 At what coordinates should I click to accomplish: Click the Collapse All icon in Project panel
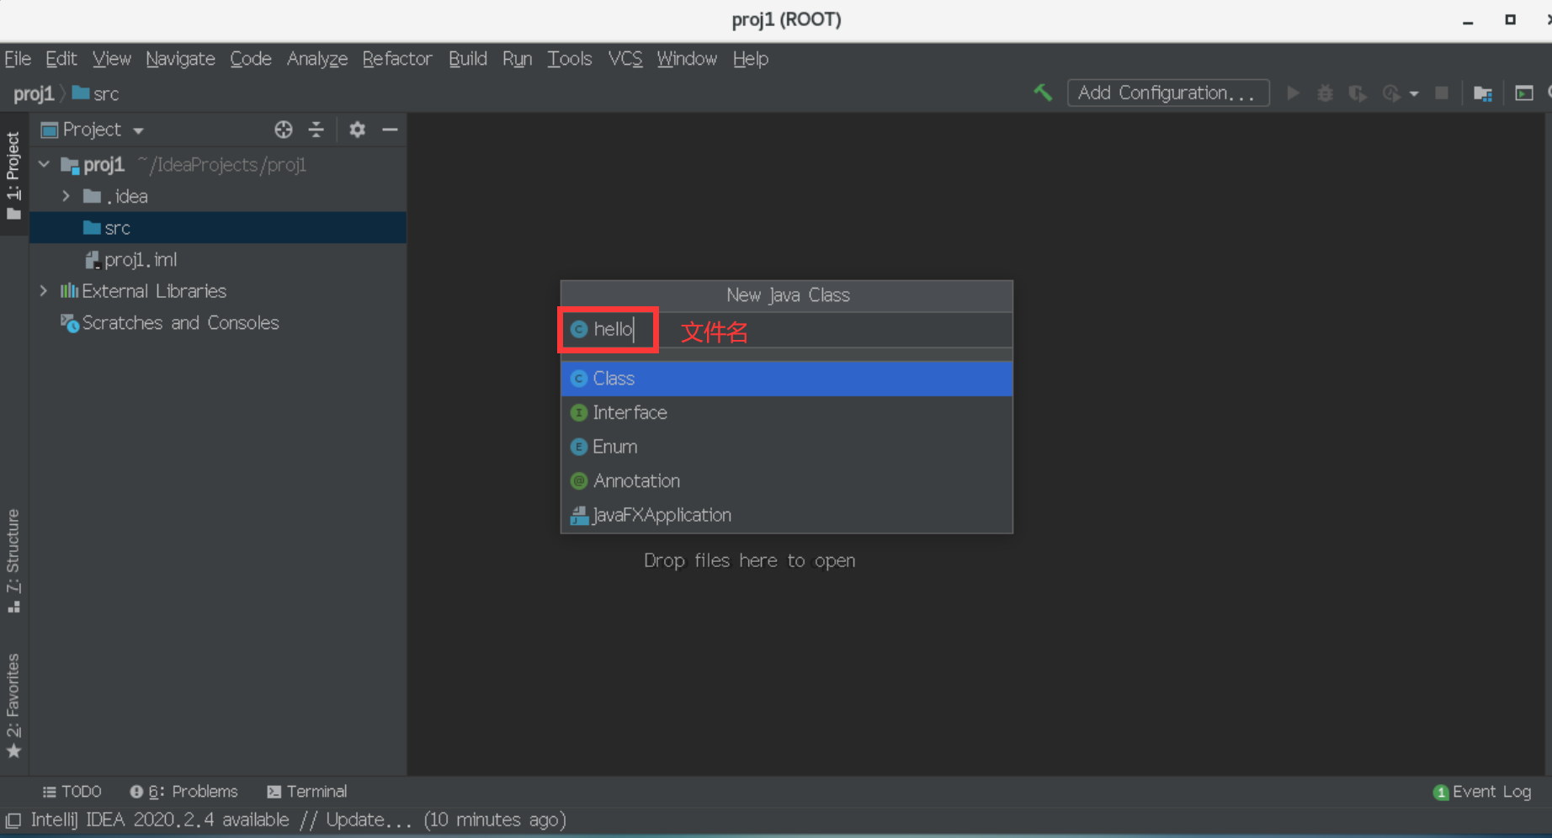(316, 130)
